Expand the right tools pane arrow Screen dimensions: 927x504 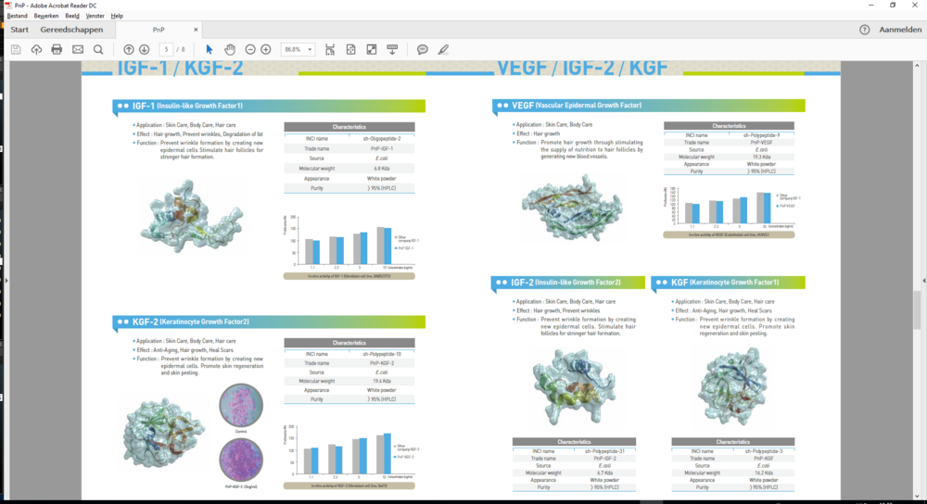(924, 281)
